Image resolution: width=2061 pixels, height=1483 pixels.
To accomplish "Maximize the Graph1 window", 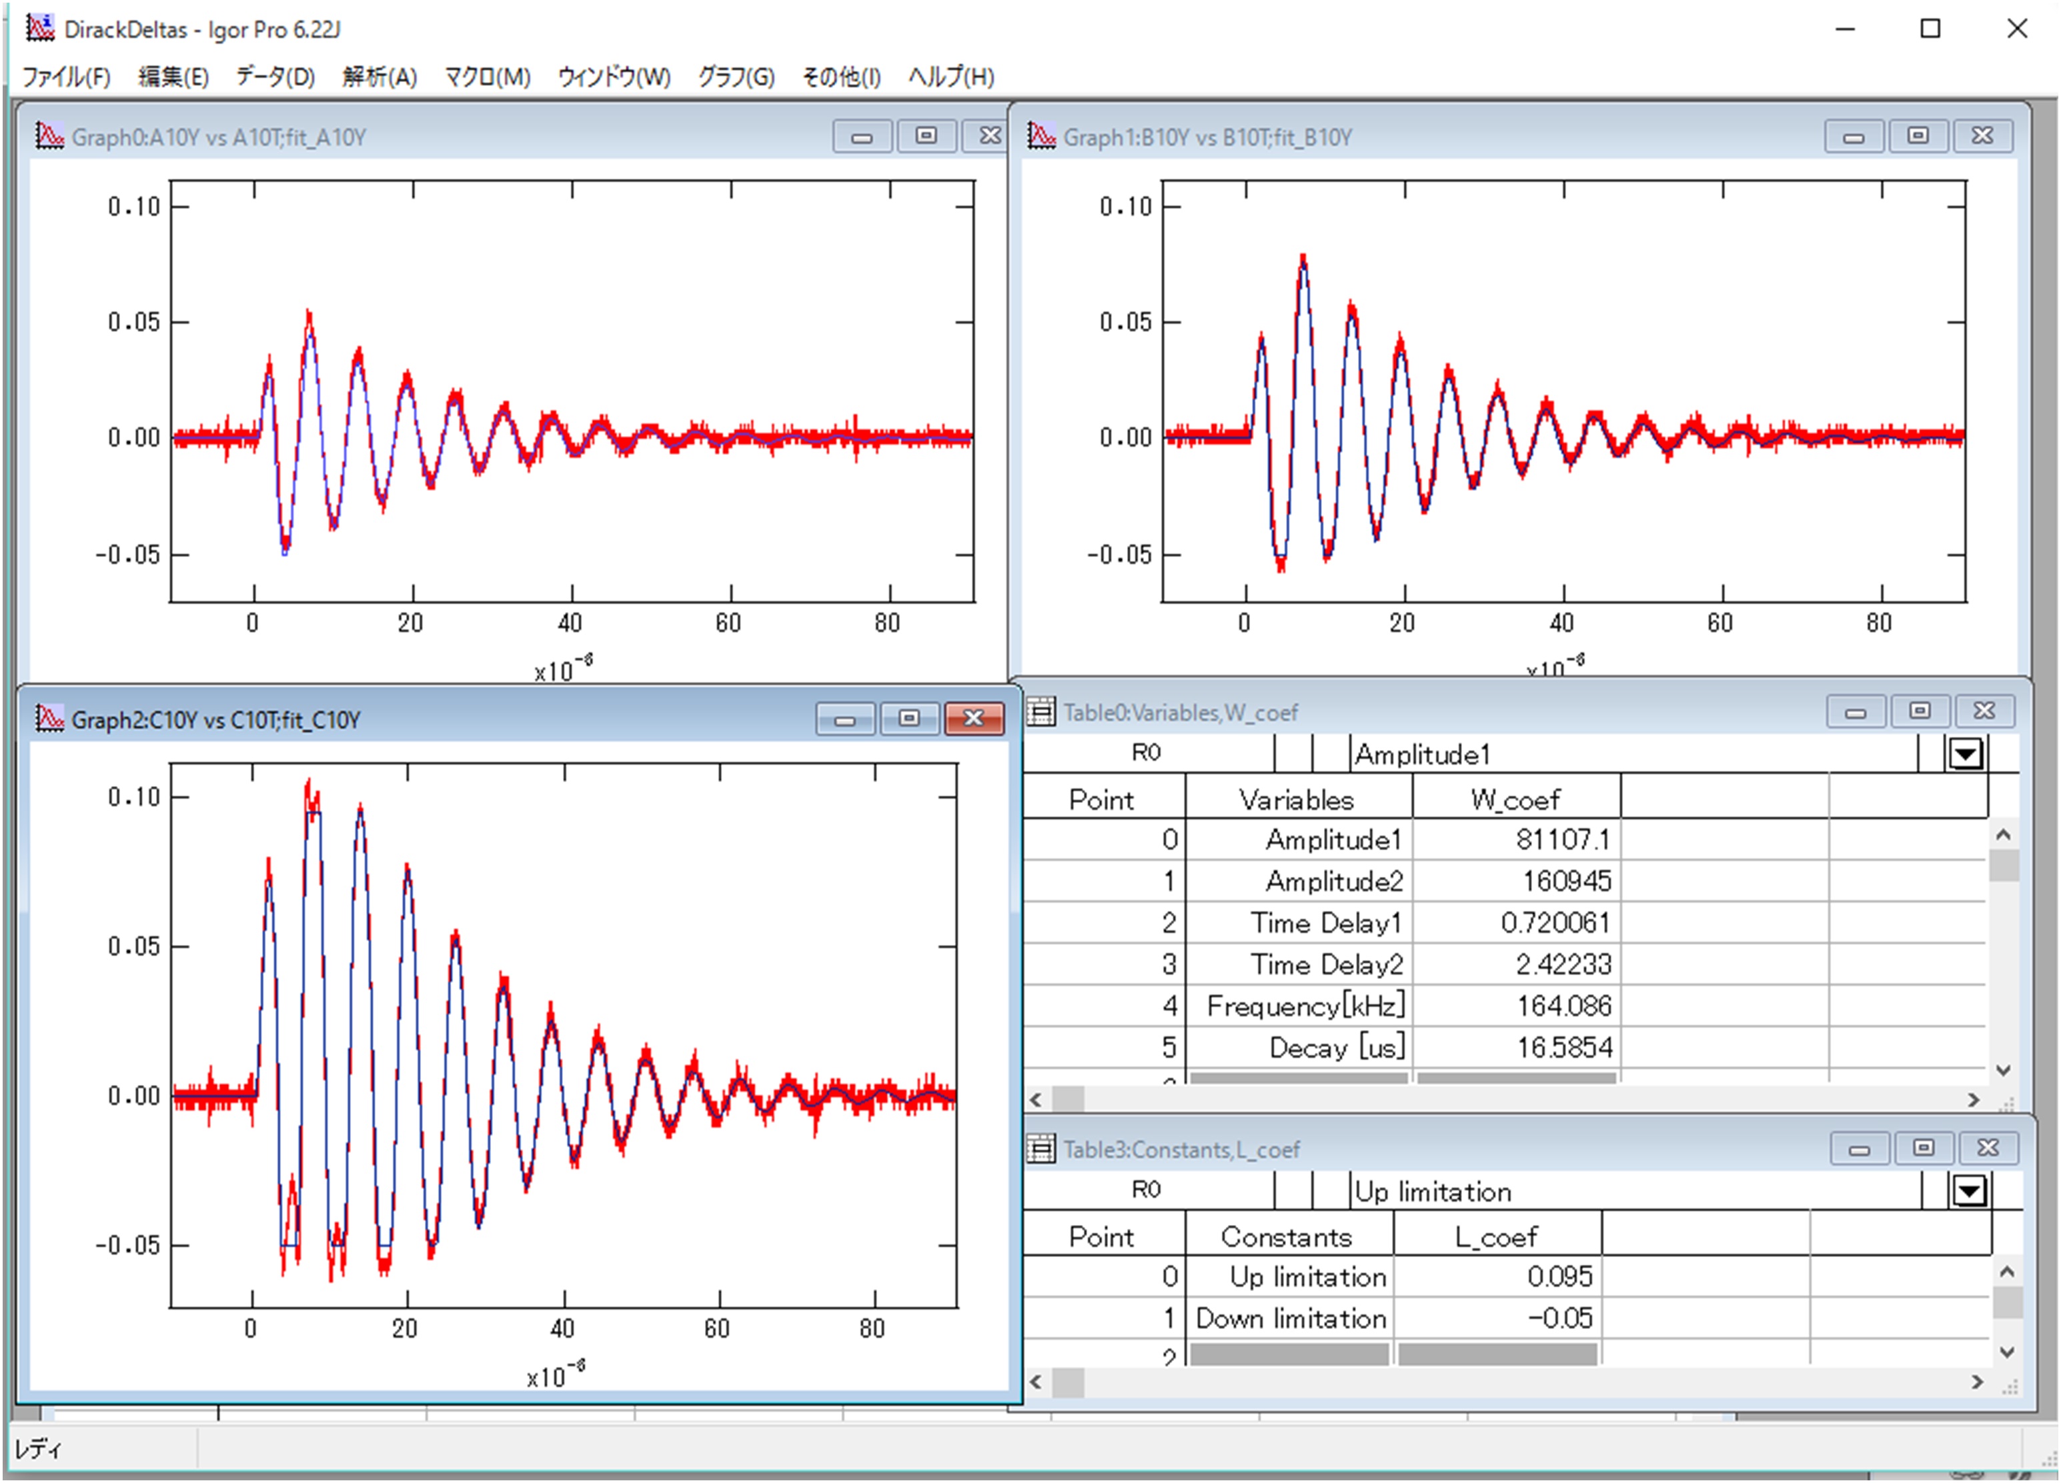I will click(1918, 136).
